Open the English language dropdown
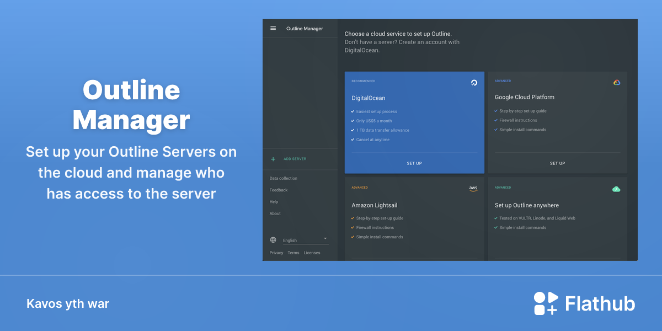This screenshot has width=662, height=331. (x=306, y=240)
